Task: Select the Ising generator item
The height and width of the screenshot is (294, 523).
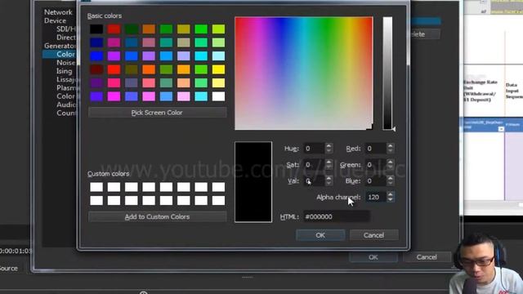Action: (x=64, y=71)
